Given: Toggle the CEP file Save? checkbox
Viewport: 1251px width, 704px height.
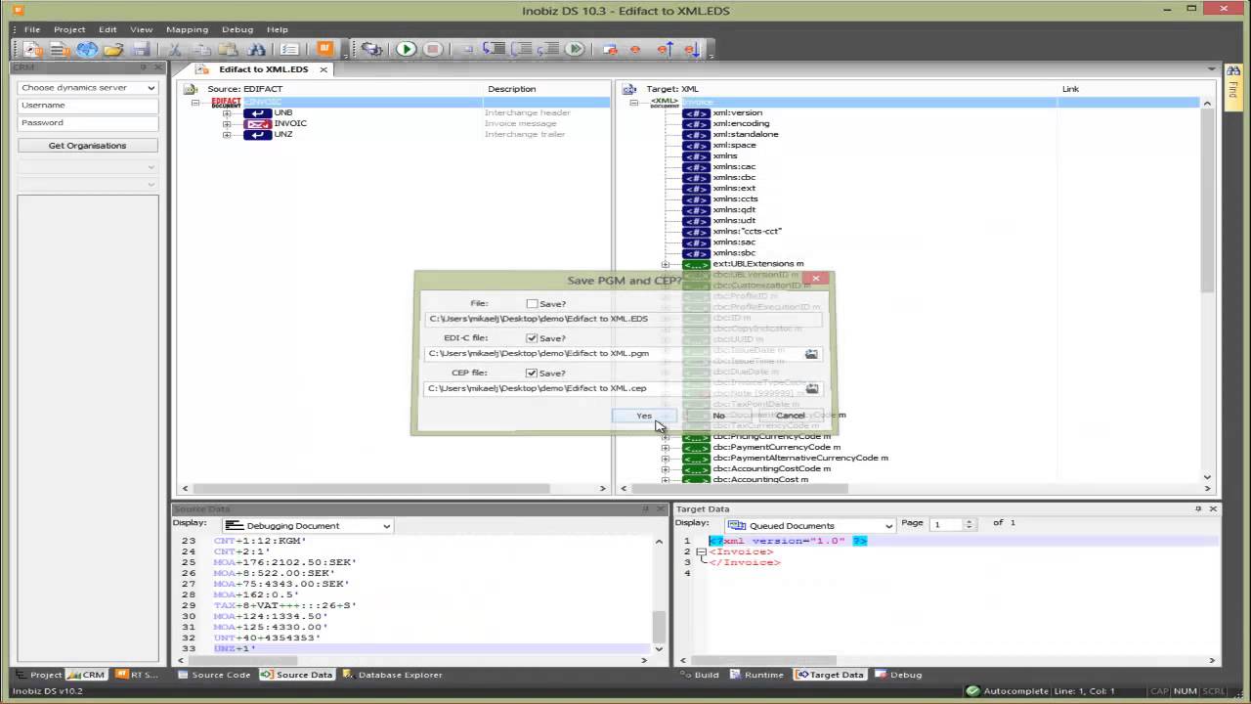Looking at the screenshot, I should [532, 373].
